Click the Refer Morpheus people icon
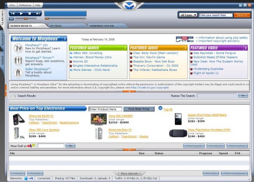Screen dimensions: 254x182 18,73
